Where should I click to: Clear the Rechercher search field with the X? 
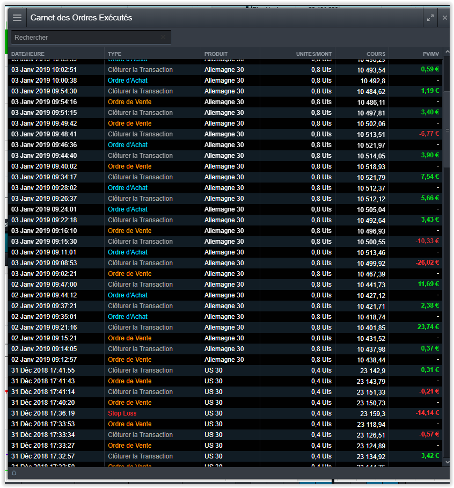click(x=163, y=37)
